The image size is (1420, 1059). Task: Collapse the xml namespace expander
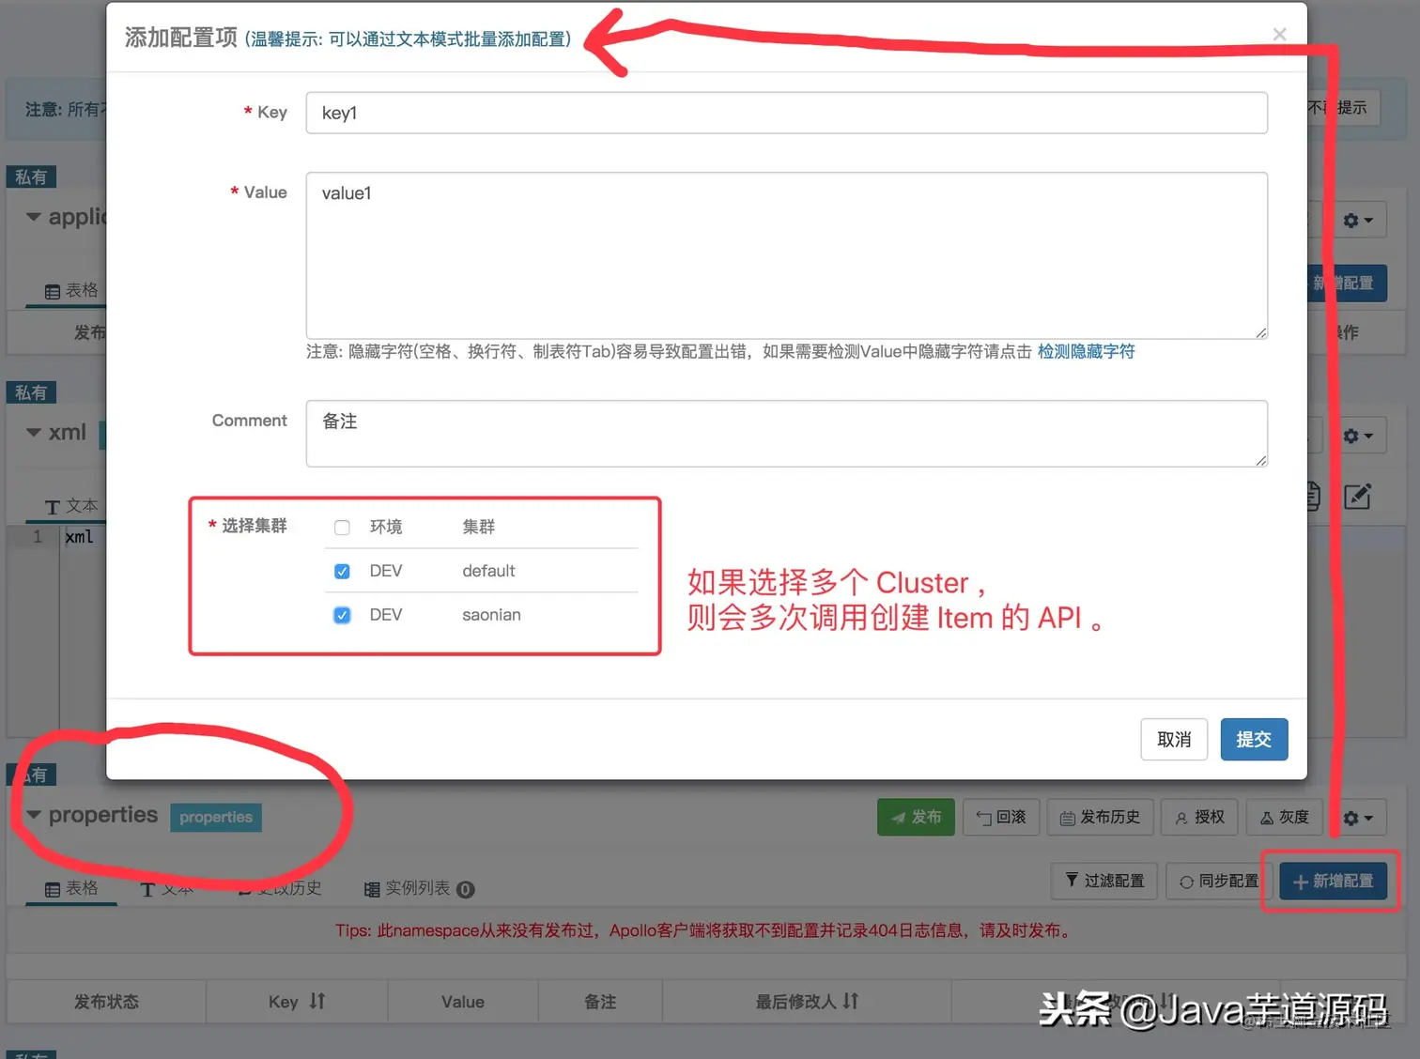point(32,433)
